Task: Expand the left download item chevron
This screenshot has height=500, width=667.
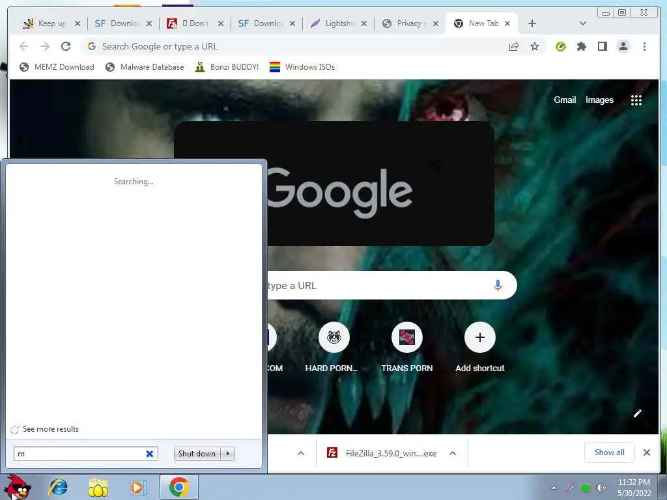Action: [301, 453]
